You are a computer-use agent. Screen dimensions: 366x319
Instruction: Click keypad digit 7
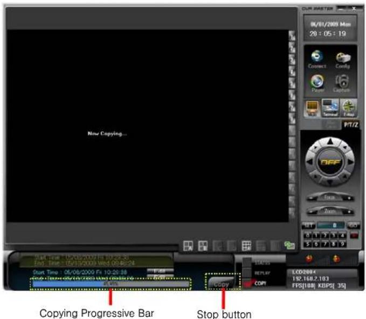[325, 244]
